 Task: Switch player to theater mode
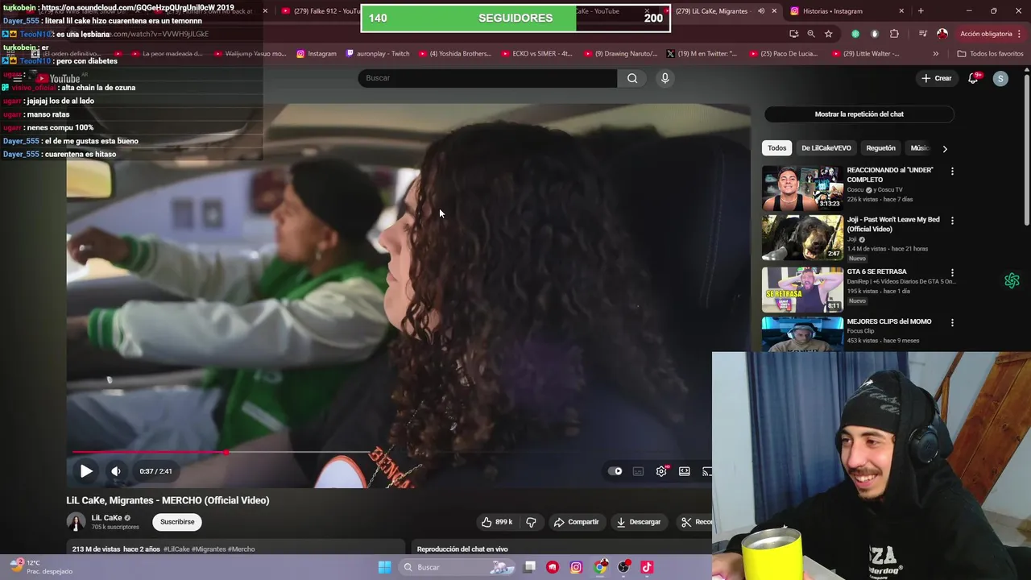(x=684, y=471)
